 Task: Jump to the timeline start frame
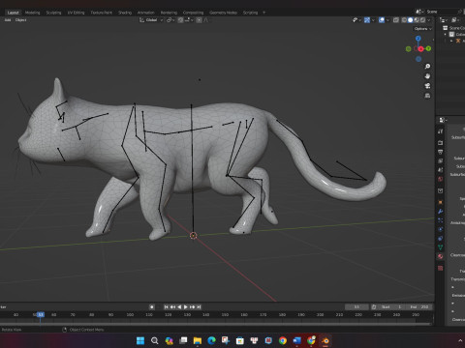click(x=167, y=307)
